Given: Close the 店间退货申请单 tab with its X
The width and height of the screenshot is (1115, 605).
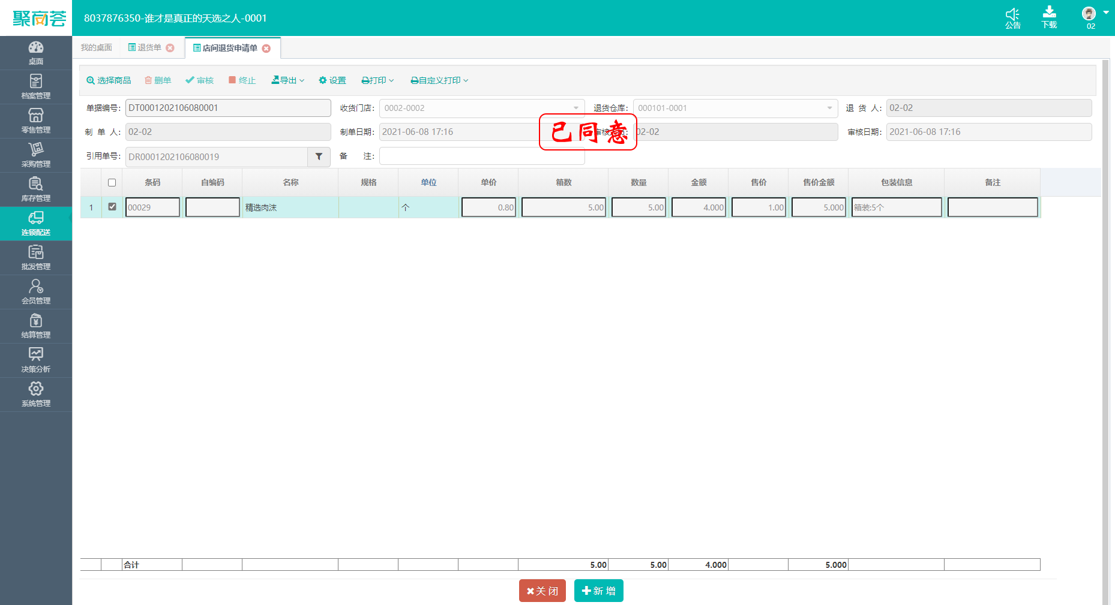Looking at the screenshot, I should tap(266, 49).
